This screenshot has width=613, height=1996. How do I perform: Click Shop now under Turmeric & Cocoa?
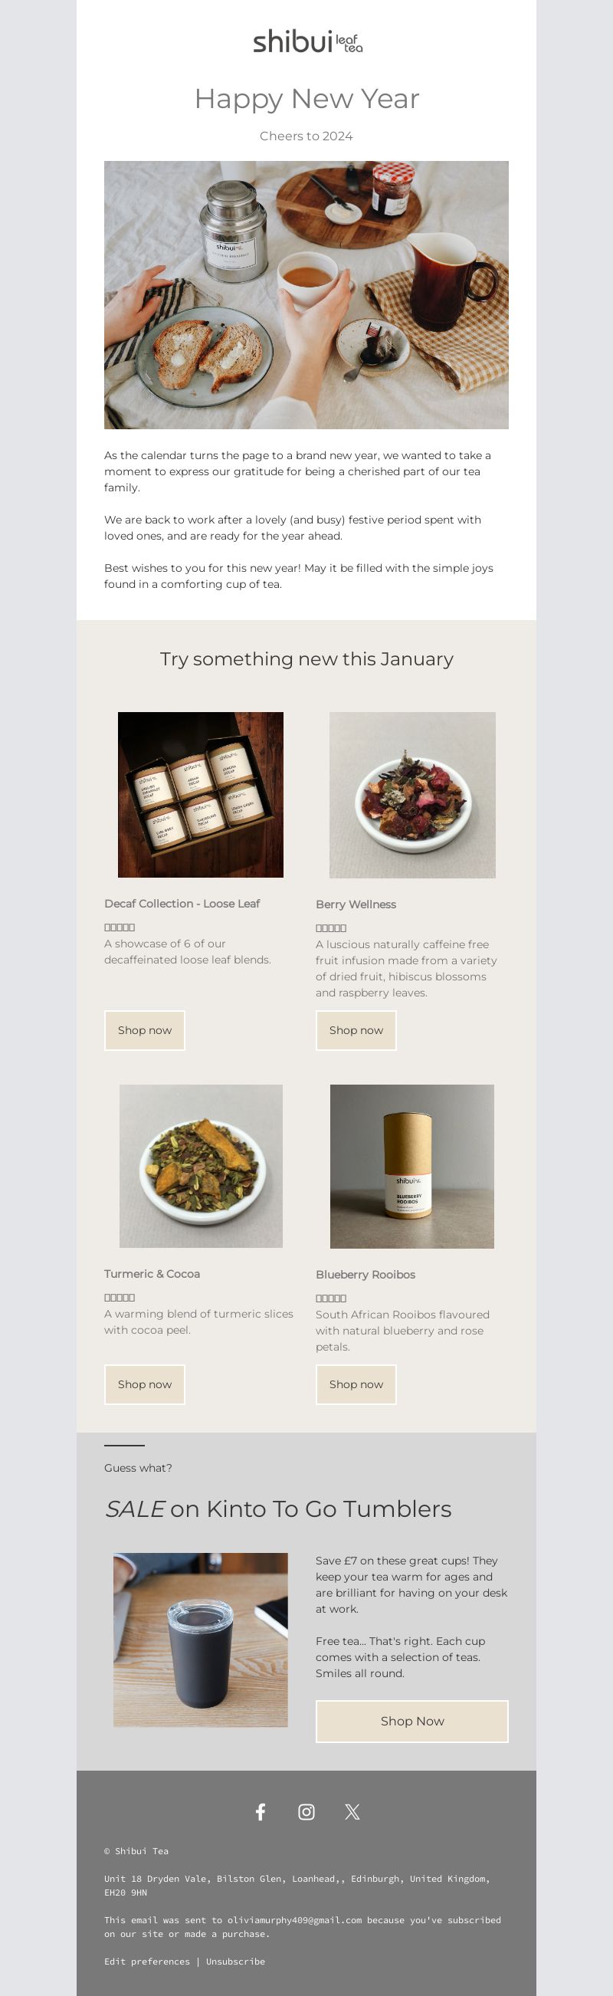(145, 1384)
